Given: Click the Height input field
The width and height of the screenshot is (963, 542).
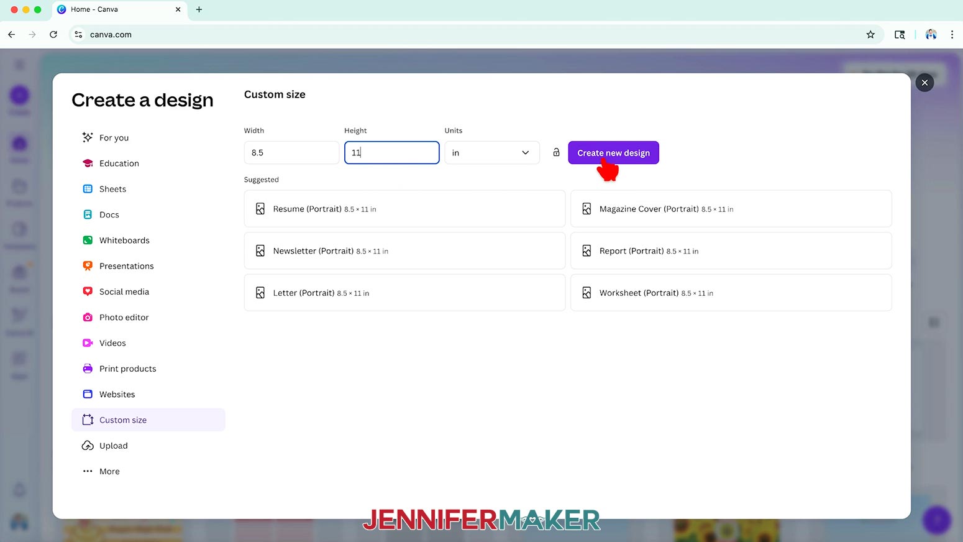Looking at the screenshot, I should pyautogui.click(x=392, y=153).
